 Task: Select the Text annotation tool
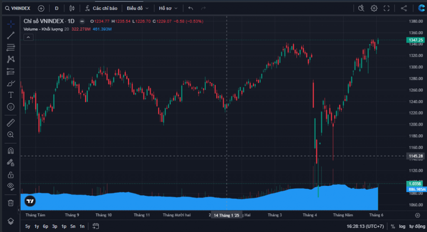[x=10, y=95]
